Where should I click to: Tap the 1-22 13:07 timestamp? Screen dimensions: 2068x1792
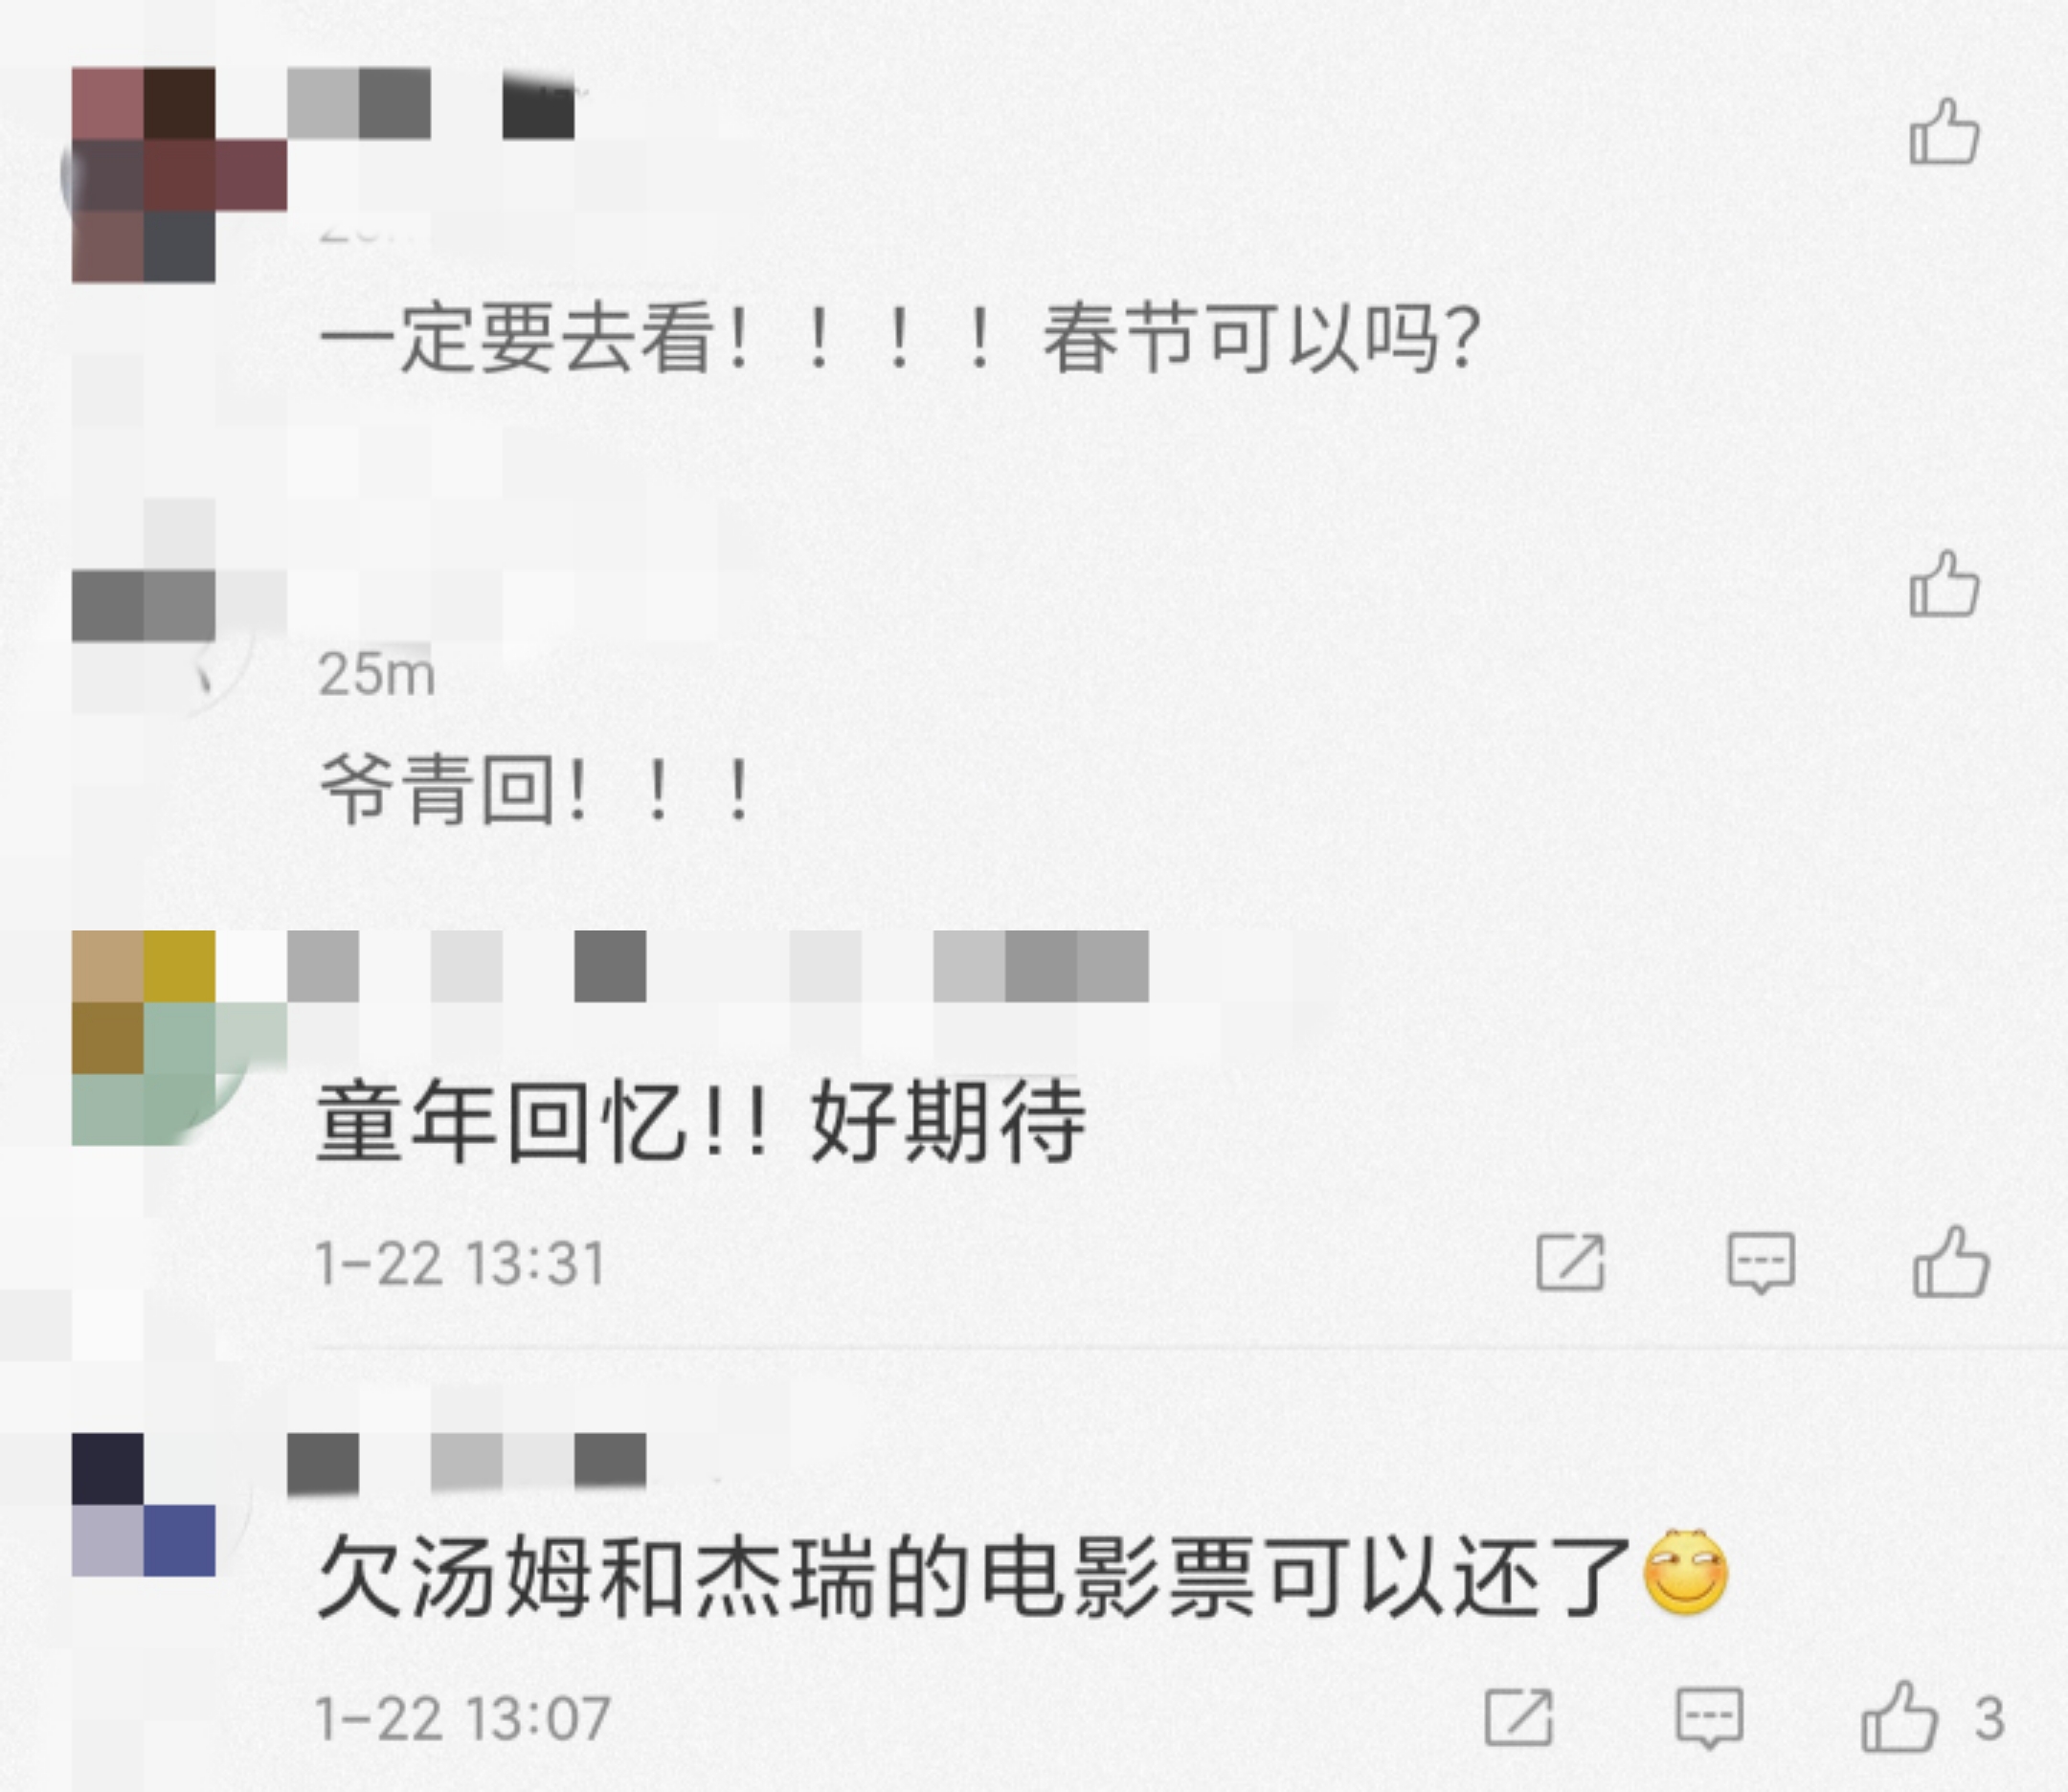pos(463,1718)
